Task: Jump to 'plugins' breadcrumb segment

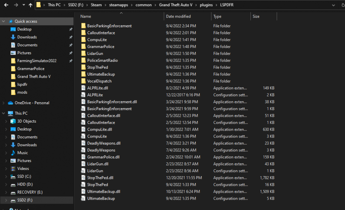Action: click(x=206, y=5)
